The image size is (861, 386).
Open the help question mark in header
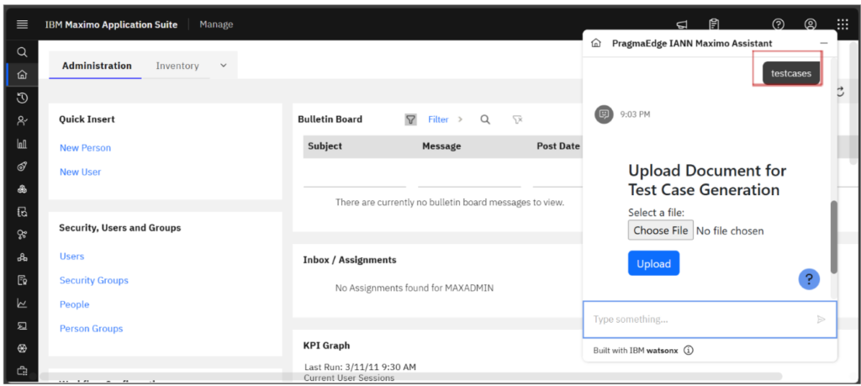(x=778, y=24)
